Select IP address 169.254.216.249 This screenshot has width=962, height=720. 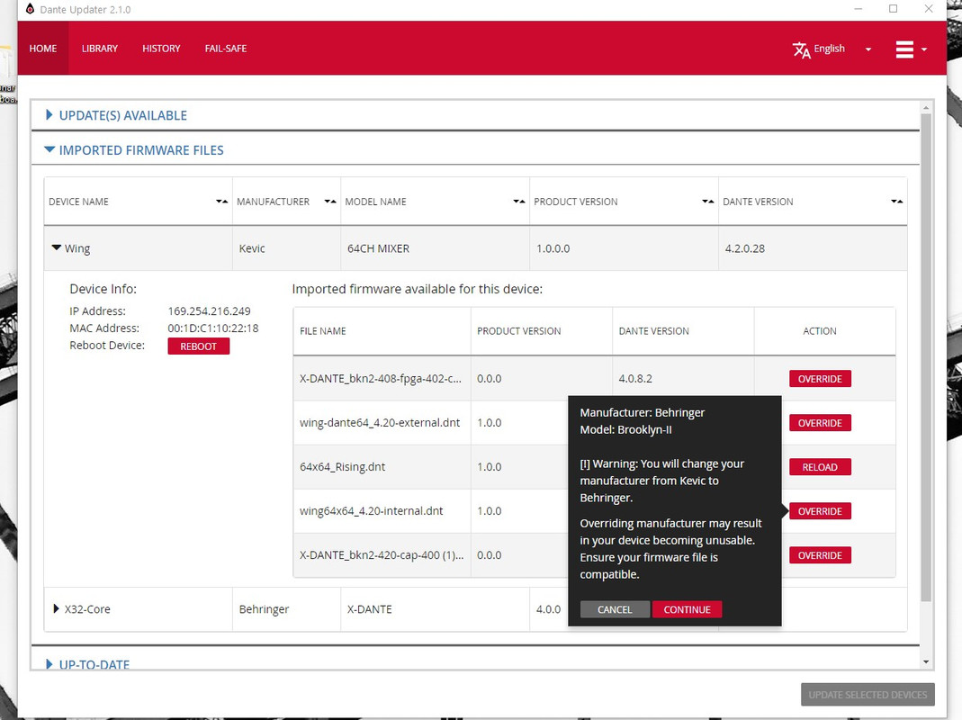click(x=209, y=311)
